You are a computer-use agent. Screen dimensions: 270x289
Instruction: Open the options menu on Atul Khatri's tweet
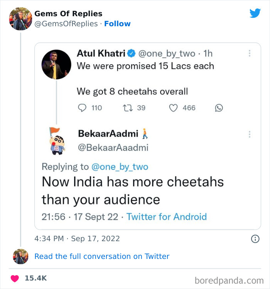coord(250,53)
